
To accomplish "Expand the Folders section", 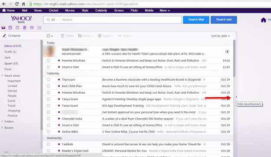I will coord(2,121).
